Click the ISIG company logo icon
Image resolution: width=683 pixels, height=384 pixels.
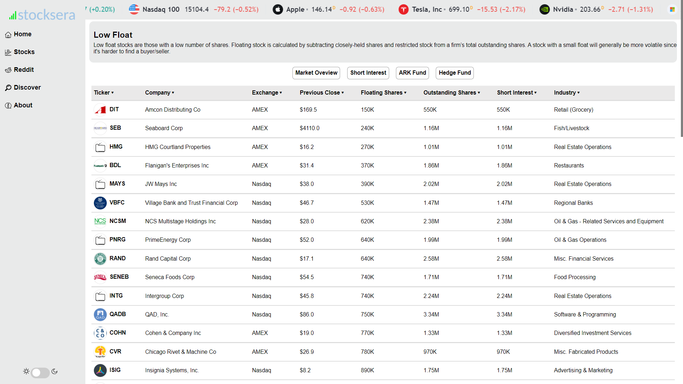(100, 370)
